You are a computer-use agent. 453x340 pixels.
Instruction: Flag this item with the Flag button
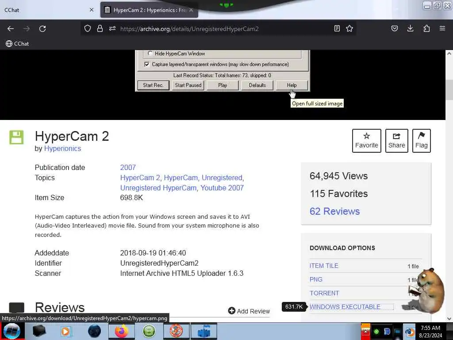(422, 140)
